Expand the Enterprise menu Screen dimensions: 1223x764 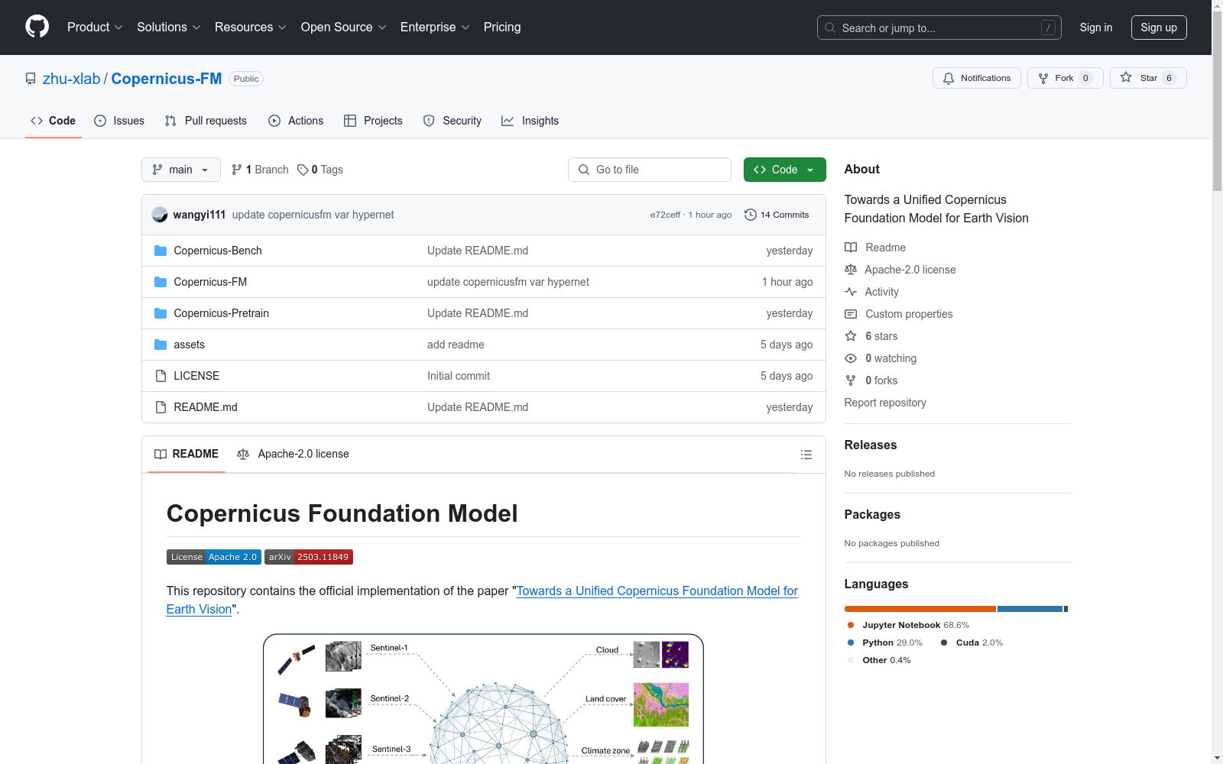click(x=435, y=27)
